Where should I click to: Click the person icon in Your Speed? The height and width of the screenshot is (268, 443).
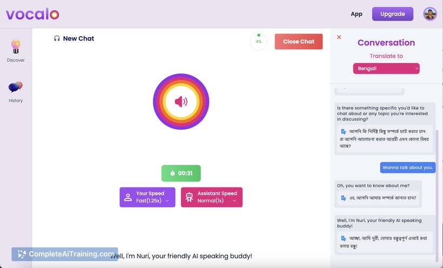[128, 197]
